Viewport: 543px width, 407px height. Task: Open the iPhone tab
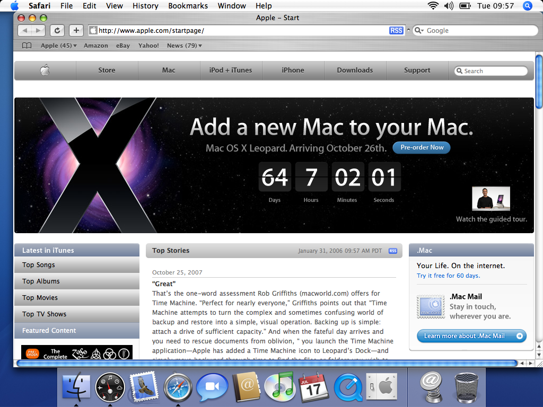[293, 70]
